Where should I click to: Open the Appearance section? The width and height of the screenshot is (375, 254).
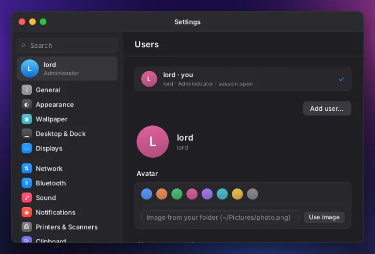coord(67,105)
